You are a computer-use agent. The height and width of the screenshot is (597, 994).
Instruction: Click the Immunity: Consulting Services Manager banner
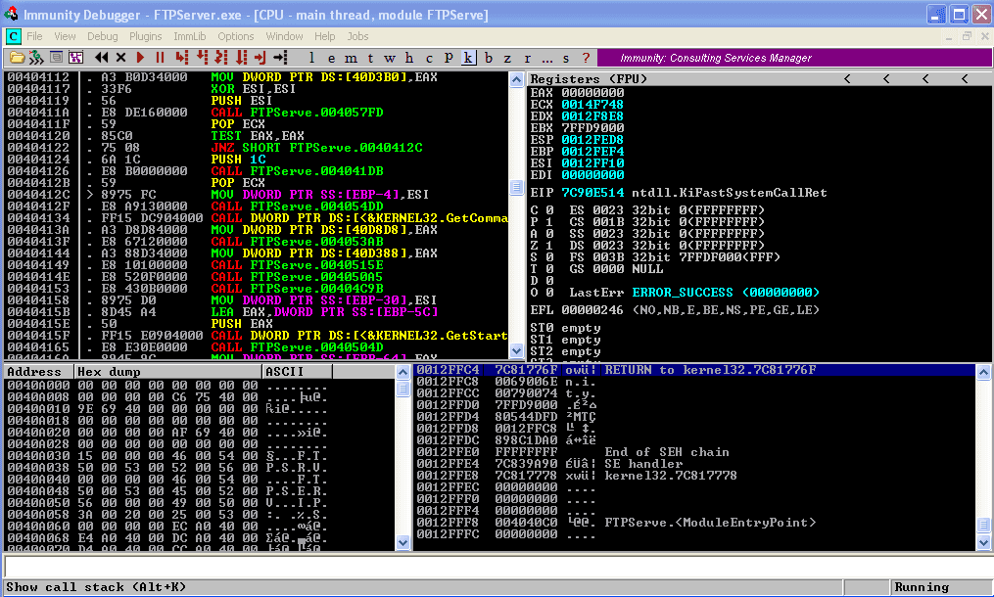[793, 58]
